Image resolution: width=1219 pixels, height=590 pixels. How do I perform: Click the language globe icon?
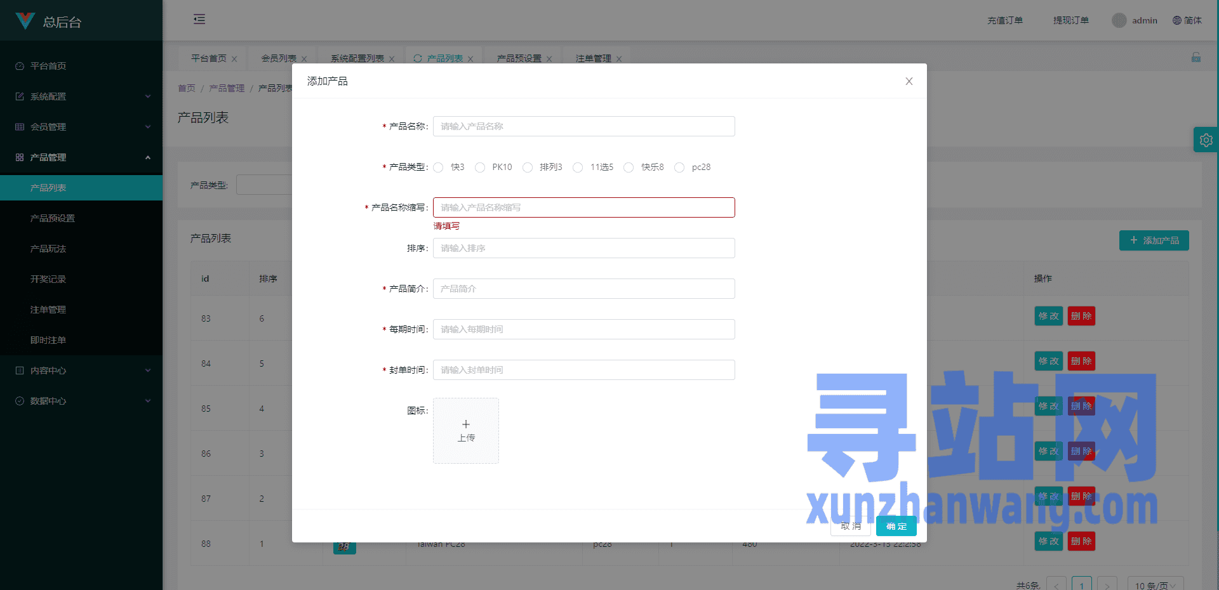pos(1177,20)
